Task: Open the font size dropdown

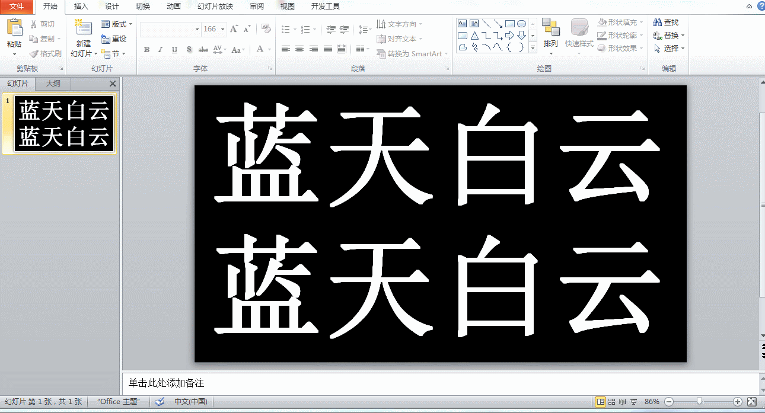Action: pyautogui.click(x=222, y=28)
